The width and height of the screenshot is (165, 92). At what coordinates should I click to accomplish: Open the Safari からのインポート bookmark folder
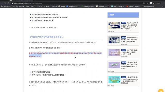(x=8, y=6)
